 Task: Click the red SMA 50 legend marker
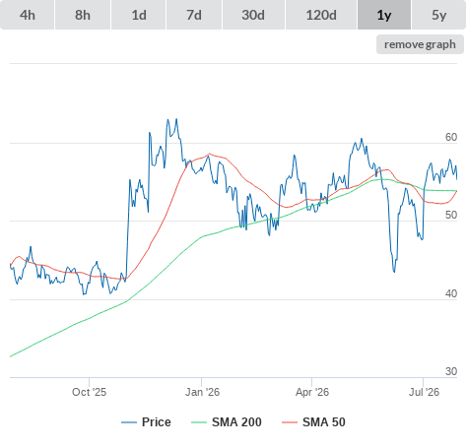[290, 422]
